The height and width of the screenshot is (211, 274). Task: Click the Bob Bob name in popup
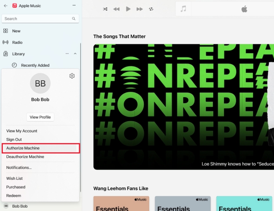[40, 100]
